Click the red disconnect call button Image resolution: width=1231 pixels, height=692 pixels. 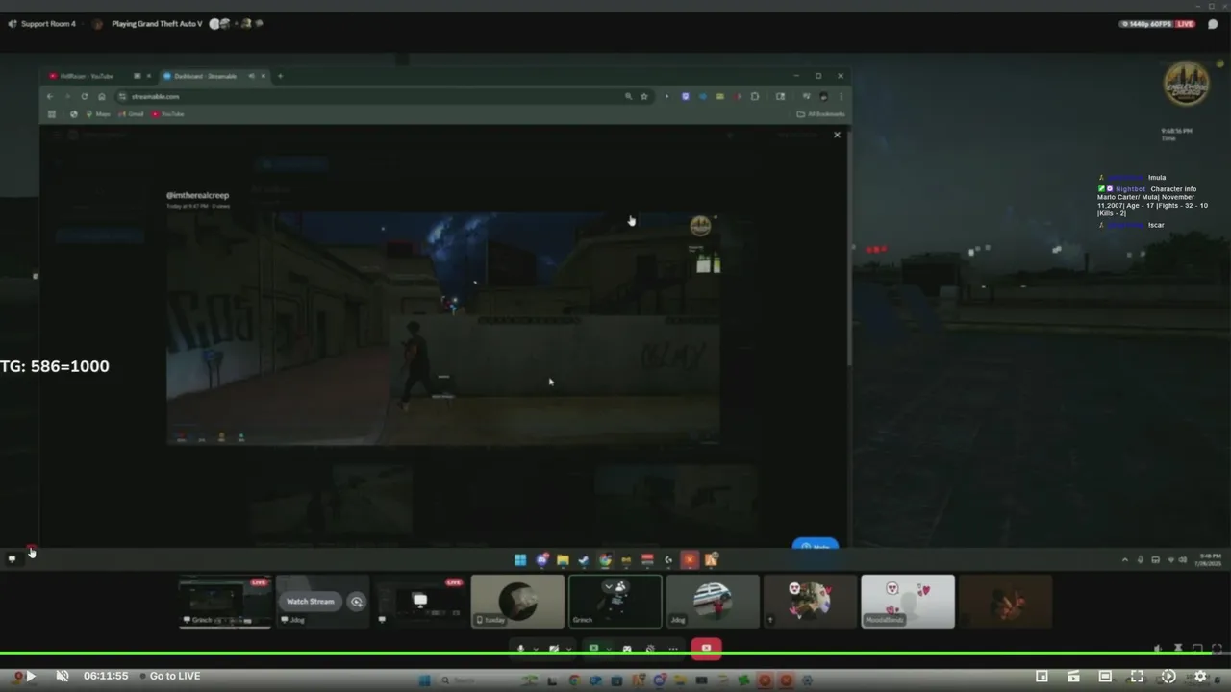click(706, 649)
